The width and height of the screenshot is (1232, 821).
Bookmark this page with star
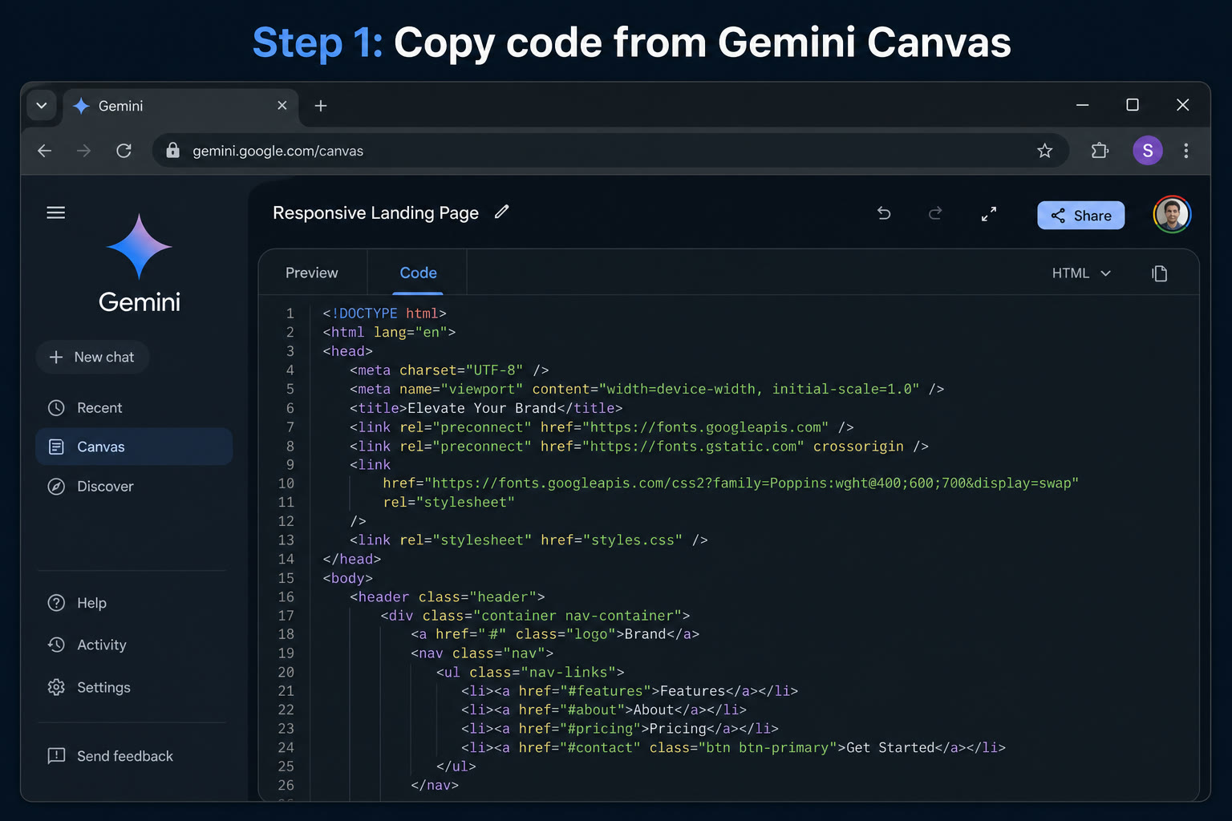1044,151
